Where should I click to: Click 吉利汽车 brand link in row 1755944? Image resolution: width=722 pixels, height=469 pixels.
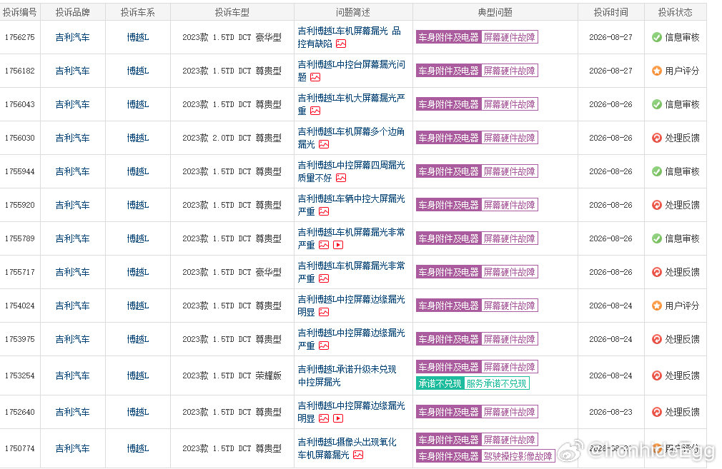(73, 171)
